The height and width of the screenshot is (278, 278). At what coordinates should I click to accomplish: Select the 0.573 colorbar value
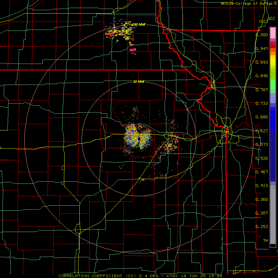pos(262,145)
